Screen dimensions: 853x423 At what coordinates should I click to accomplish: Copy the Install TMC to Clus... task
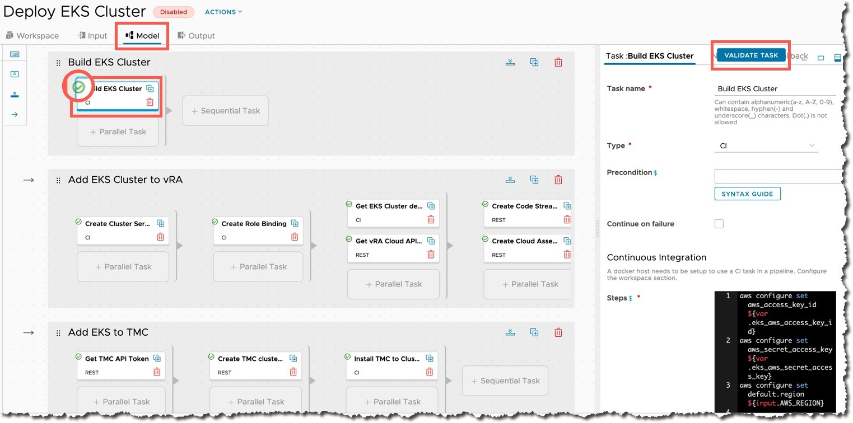pyautogui.click(x=430, y=358)
